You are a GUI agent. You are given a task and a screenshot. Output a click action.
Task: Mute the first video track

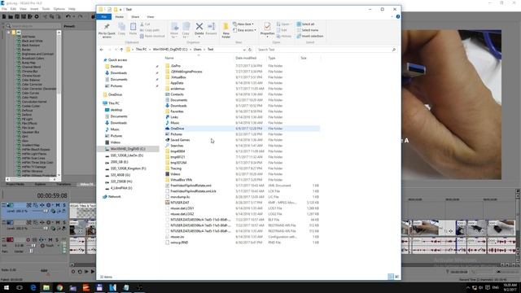(x=58, y=205)
